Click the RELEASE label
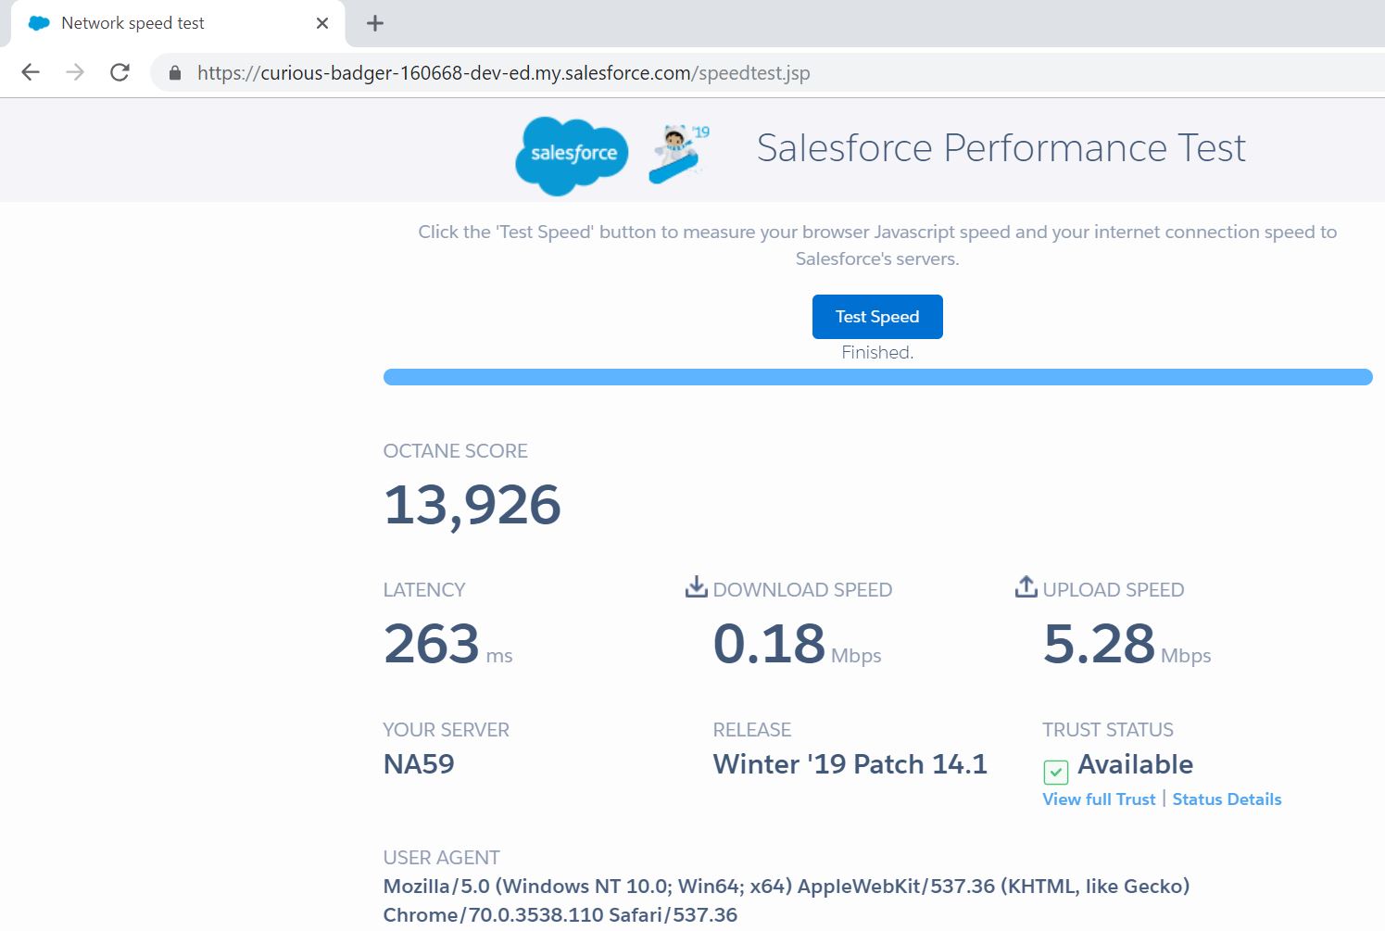This screenshot has width=1385, height=931. pos(752,730)
